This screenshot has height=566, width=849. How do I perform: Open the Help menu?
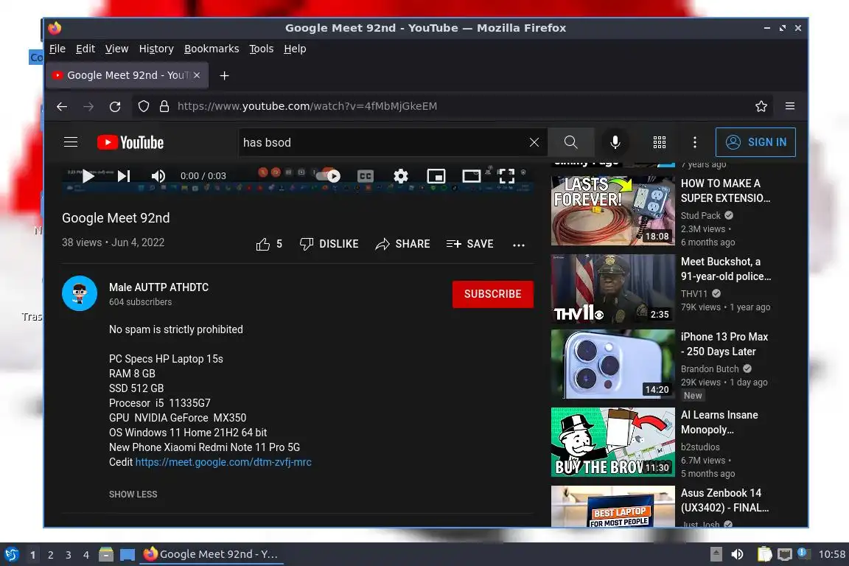coord(295,49)
